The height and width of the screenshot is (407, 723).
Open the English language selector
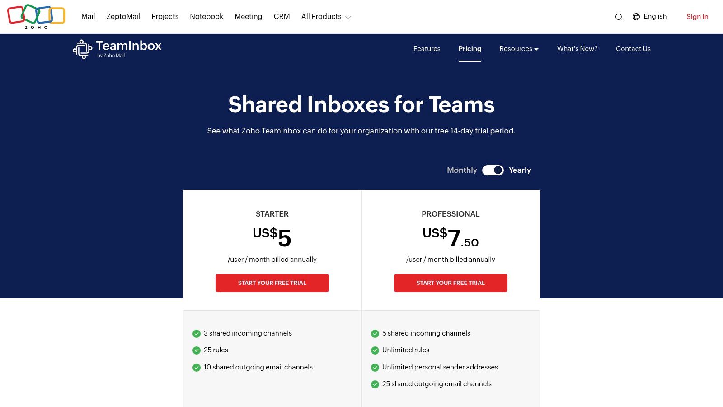tap(655, 16)
